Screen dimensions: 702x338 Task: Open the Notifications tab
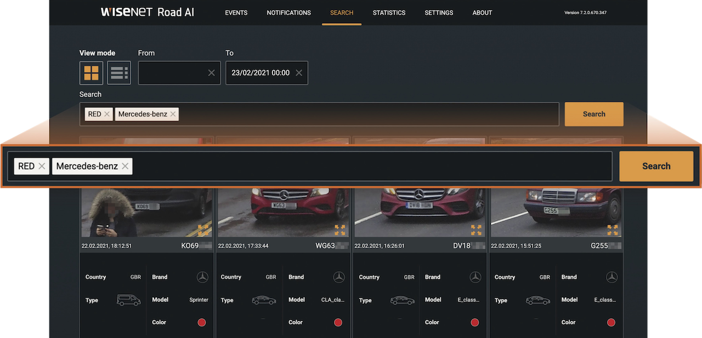pyautogui.click(x=288, y=13)
